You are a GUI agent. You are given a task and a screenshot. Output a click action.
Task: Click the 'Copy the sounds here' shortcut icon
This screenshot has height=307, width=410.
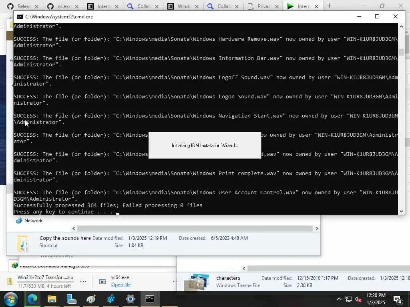coord(23,243)
